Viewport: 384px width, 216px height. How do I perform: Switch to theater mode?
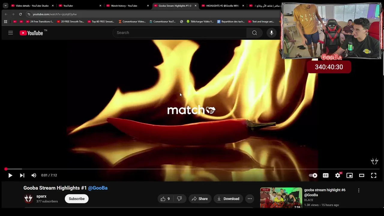point(361,175)
